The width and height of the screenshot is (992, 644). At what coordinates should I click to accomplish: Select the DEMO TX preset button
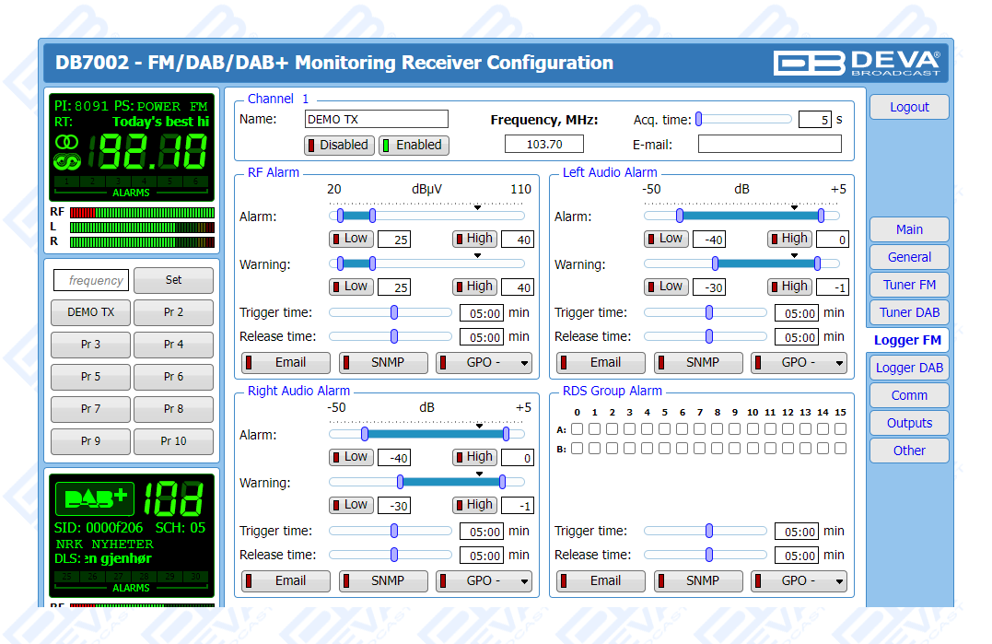91,312
